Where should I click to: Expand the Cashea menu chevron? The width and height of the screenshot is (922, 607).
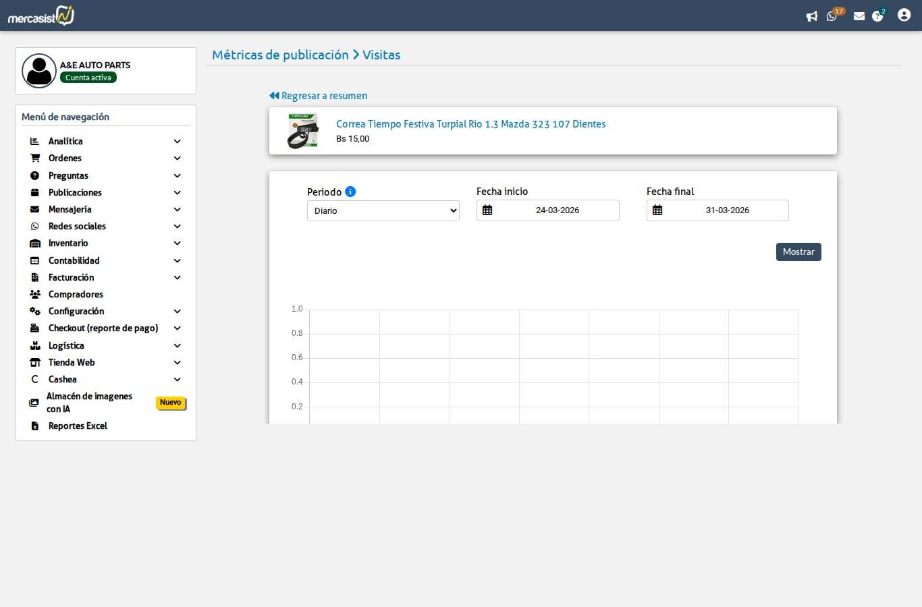coord(178,380)
